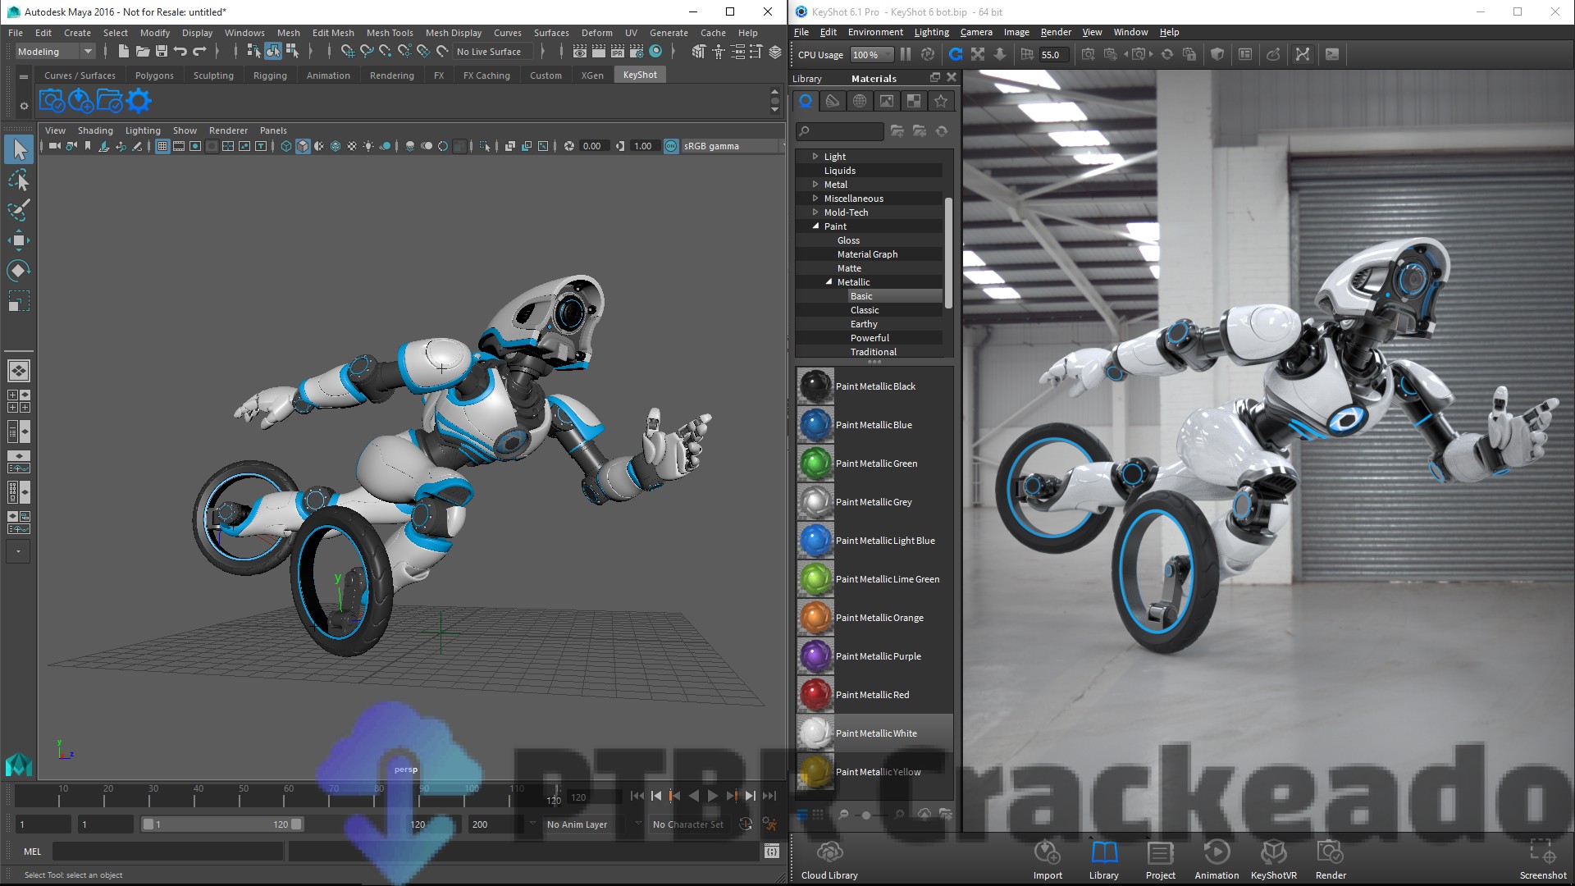Image resolution: width=1575 pixels, height=886 pixels.
Task: Select the Paint selection brush tool
Action: [x=19, y=210]
